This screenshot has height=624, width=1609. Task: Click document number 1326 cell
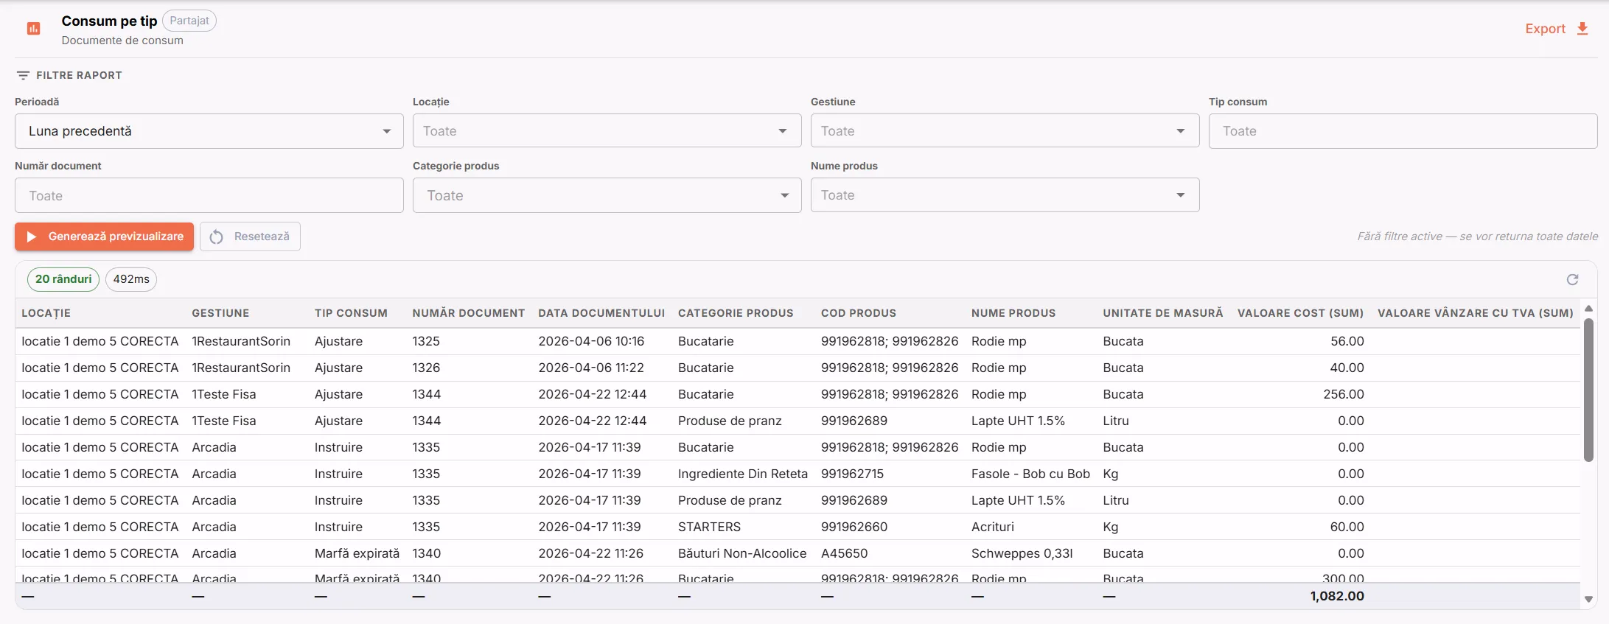(426, 368)
